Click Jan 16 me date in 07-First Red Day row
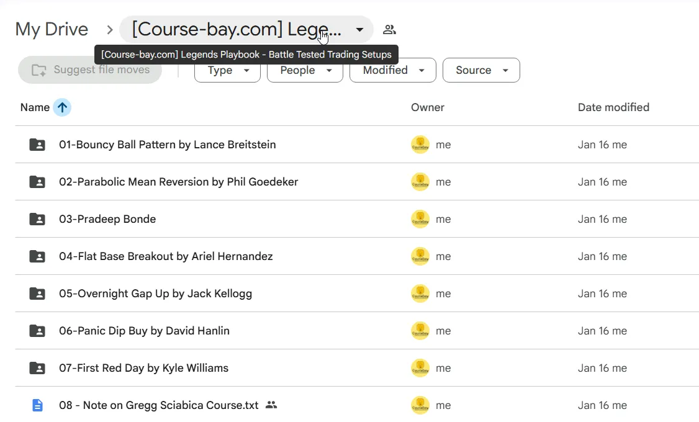Viewport: 699px width, 422px height. pos(602,368)
